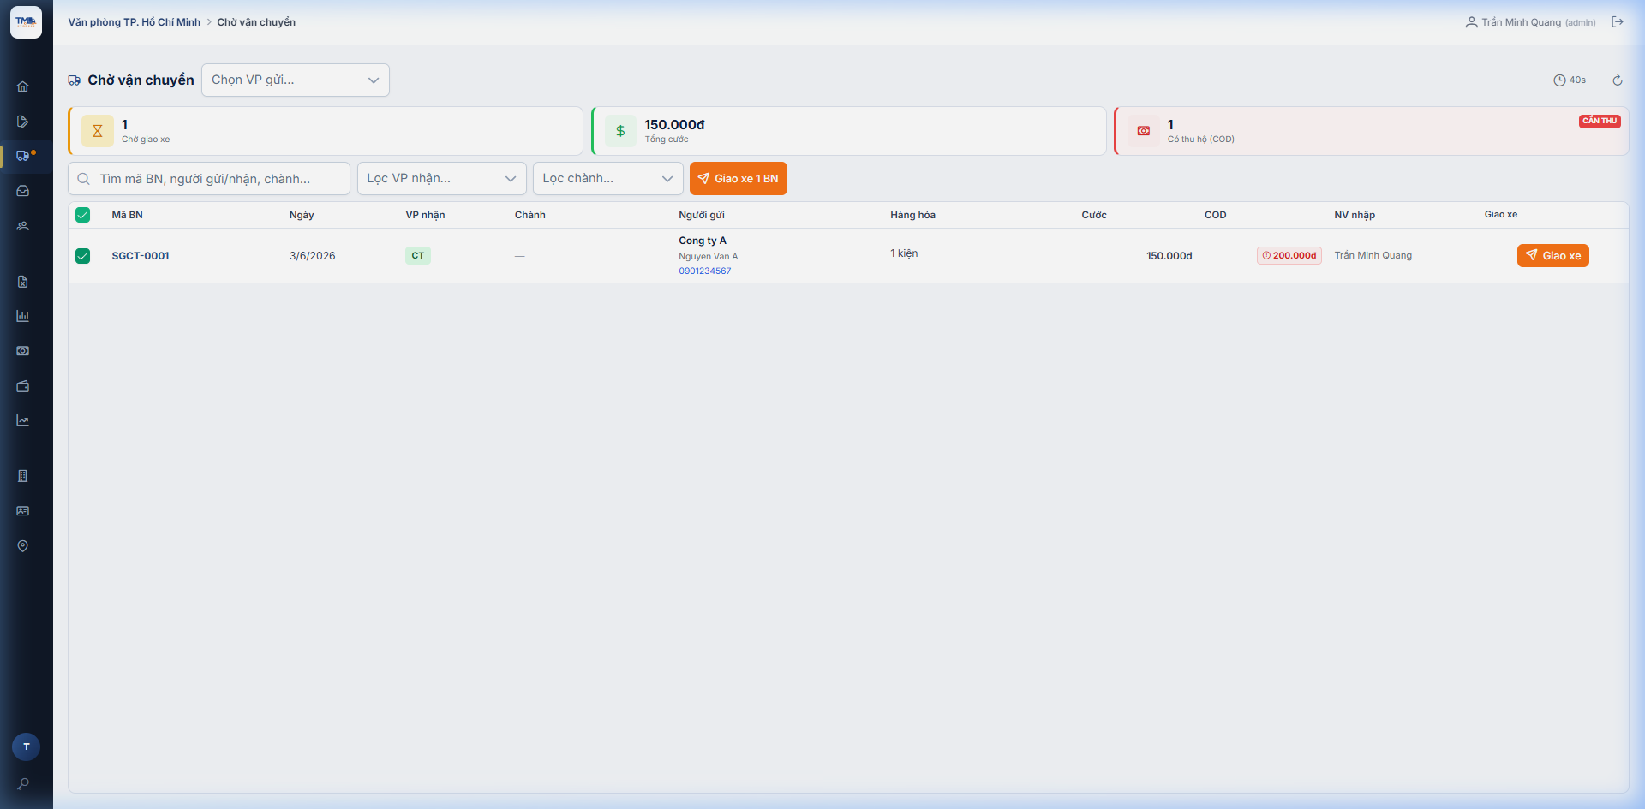The height and width of the screenshot is (809, 1645).
Task: Click the NV nhập column header
Action: 1355,215
